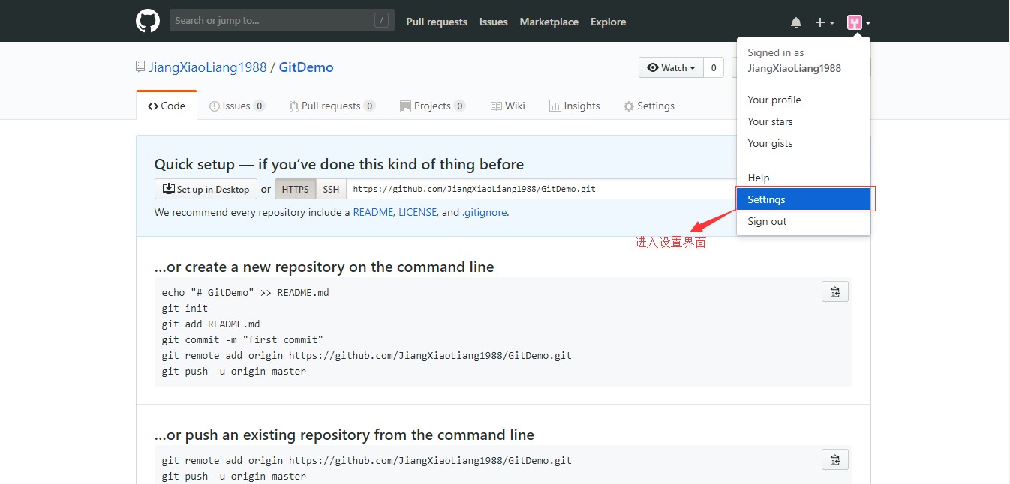
Task: Open the user avatar menu
Action: pyautogui.click(x=859, y=23)
